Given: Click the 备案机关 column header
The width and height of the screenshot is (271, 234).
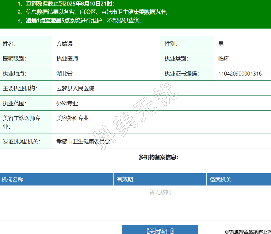Looking at the screenshot, I should [220, 180].
